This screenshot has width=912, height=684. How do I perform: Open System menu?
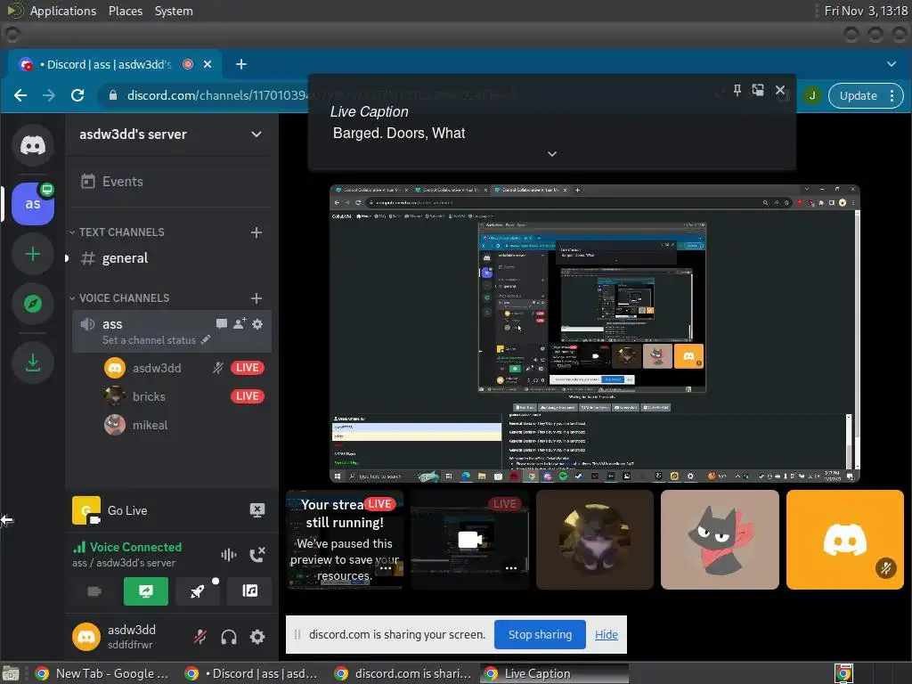click(x=174, y=11)
